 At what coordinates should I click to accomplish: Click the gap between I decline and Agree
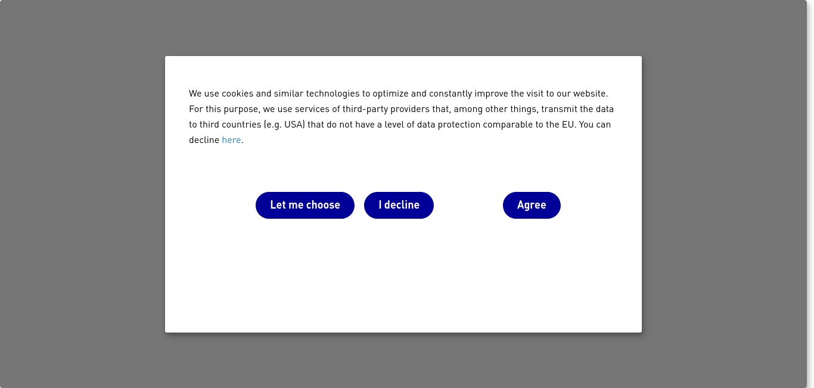click(x=468, y=205)
